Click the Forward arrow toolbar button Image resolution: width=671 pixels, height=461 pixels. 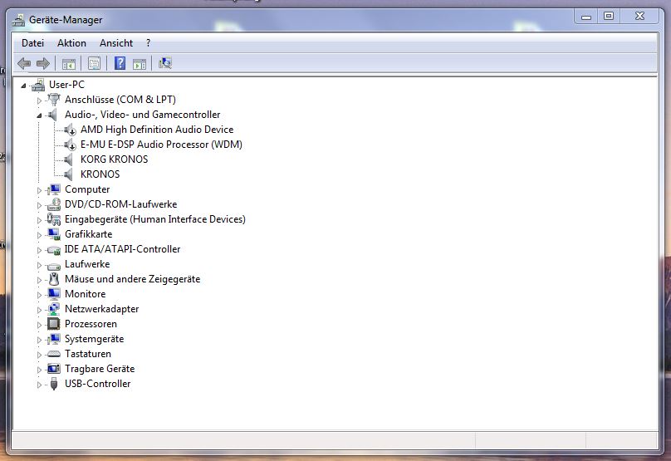[x=43, y=64]
